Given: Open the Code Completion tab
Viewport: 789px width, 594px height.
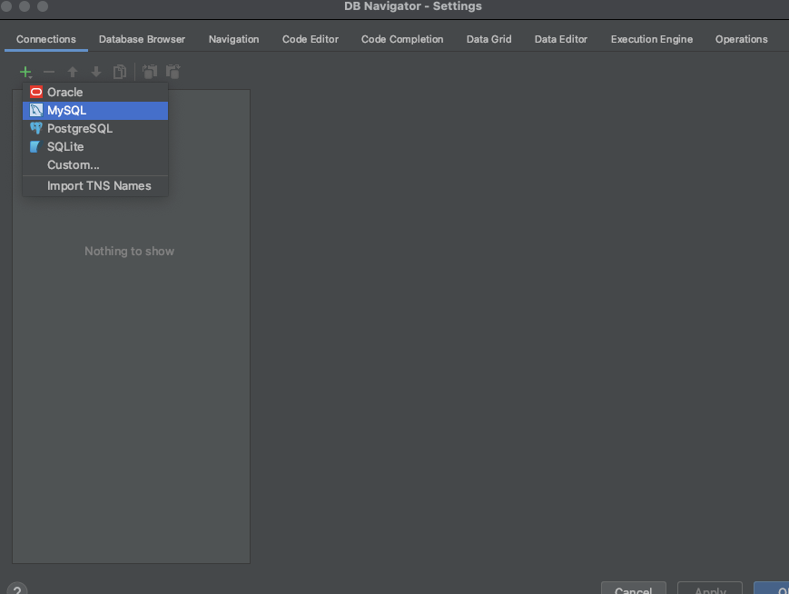Looking at the screenshot, I should pos(402,39).
